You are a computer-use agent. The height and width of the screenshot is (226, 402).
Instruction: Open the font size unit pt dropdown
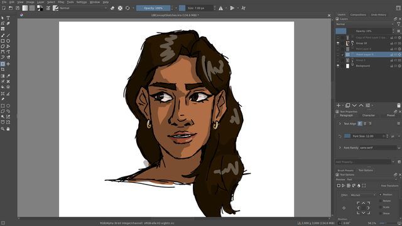395,136
